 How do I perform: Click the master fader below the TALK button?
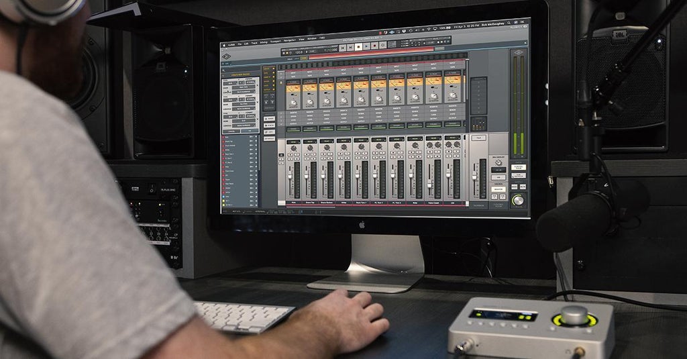pos(474,177)
